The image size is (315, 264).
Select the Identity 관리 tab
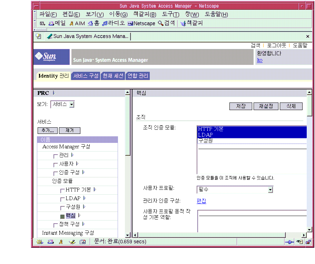[53, 76]
